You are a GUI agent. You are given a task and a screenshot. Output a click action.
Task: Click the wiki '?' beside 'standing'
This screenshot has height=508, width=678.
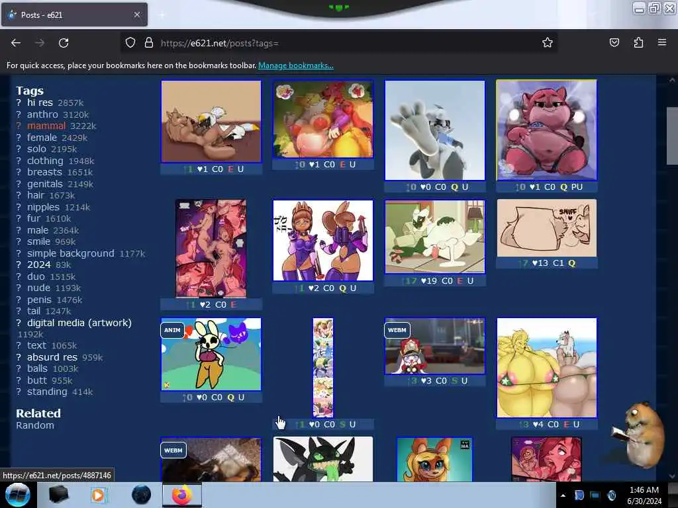pos(19,392)
